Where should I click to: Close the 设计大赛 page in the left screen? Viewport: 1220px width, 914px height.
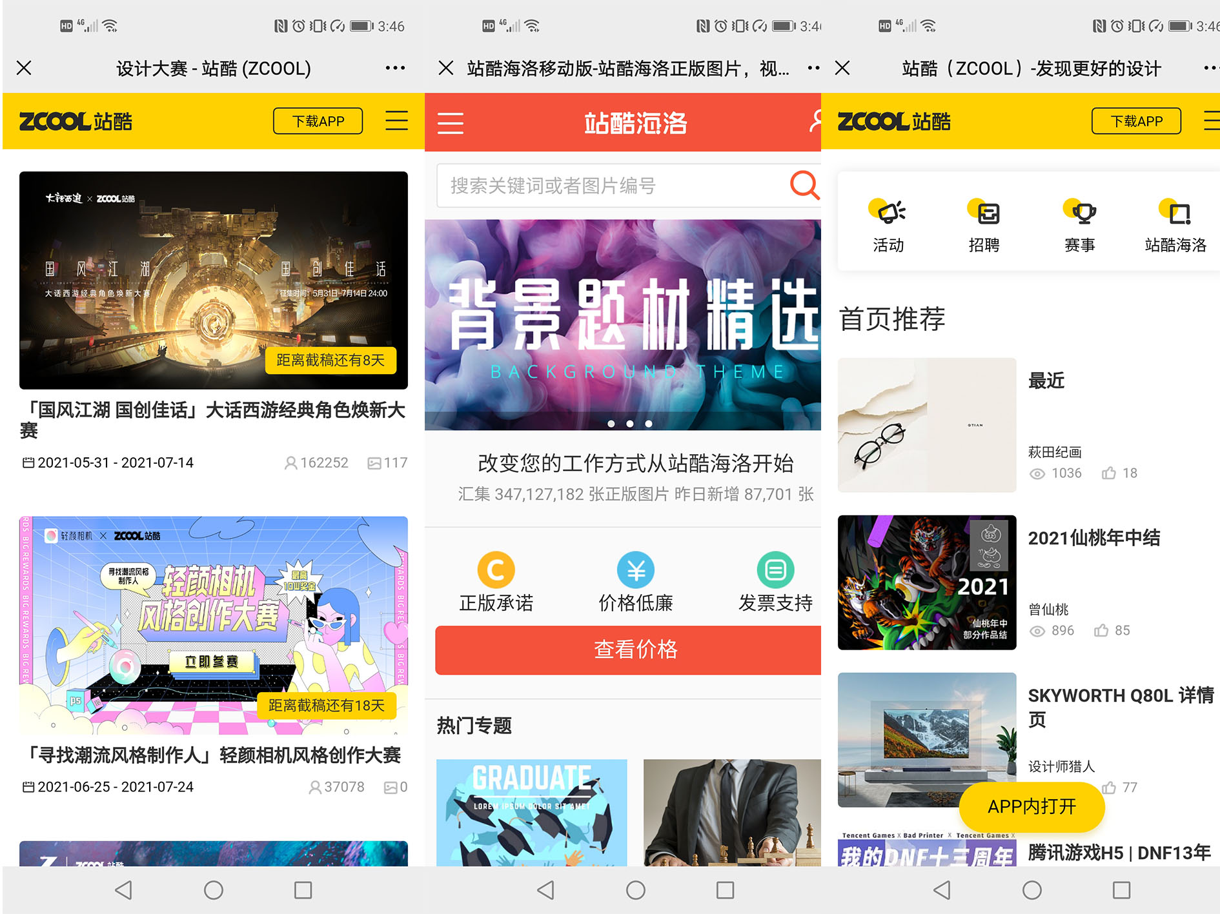coord(24,68)
